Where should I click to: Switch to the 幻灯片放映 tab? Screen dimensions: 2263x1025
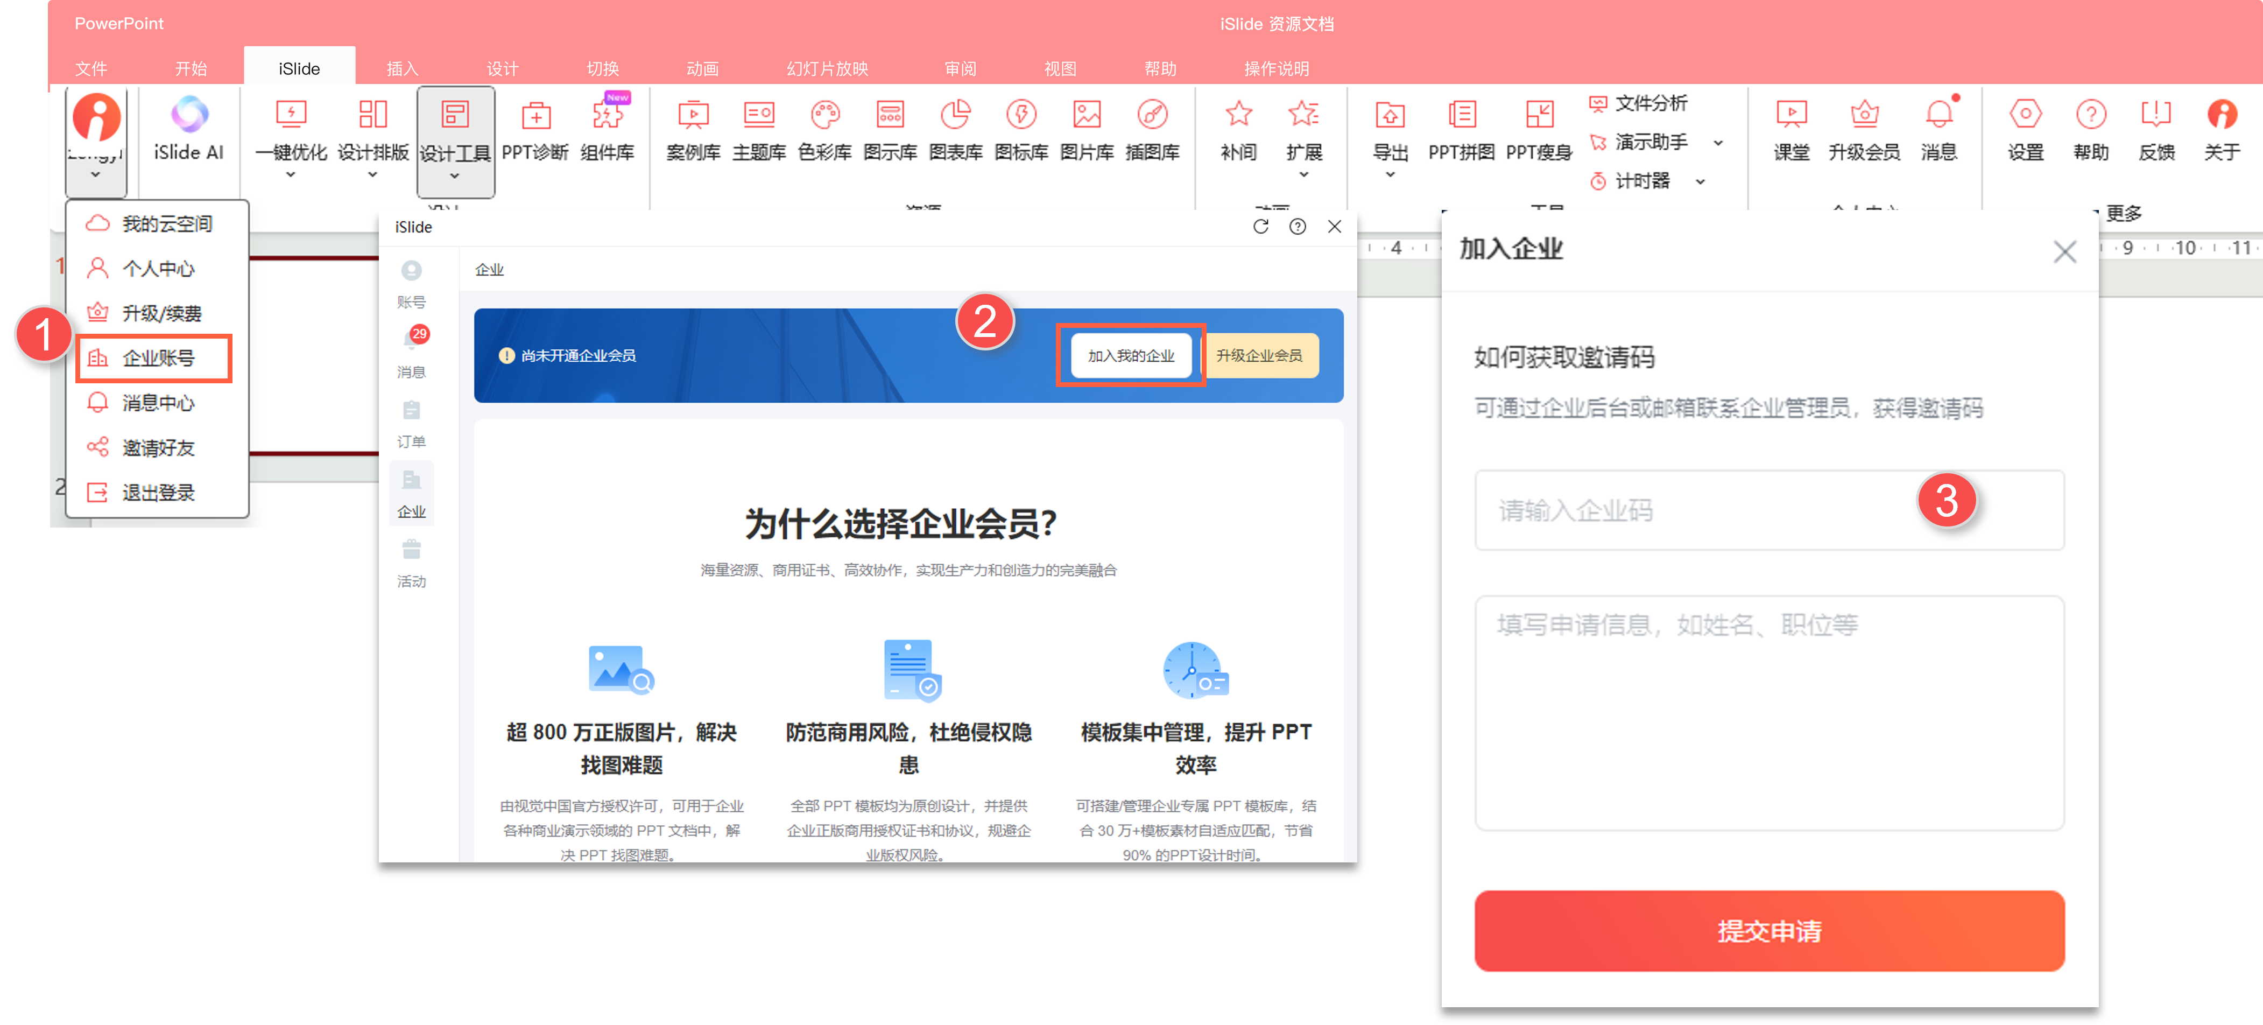point(827,68)
